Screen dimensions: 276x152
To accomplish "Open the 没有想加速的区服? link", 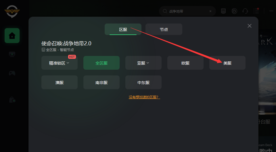I will click(x=144, y=97).
